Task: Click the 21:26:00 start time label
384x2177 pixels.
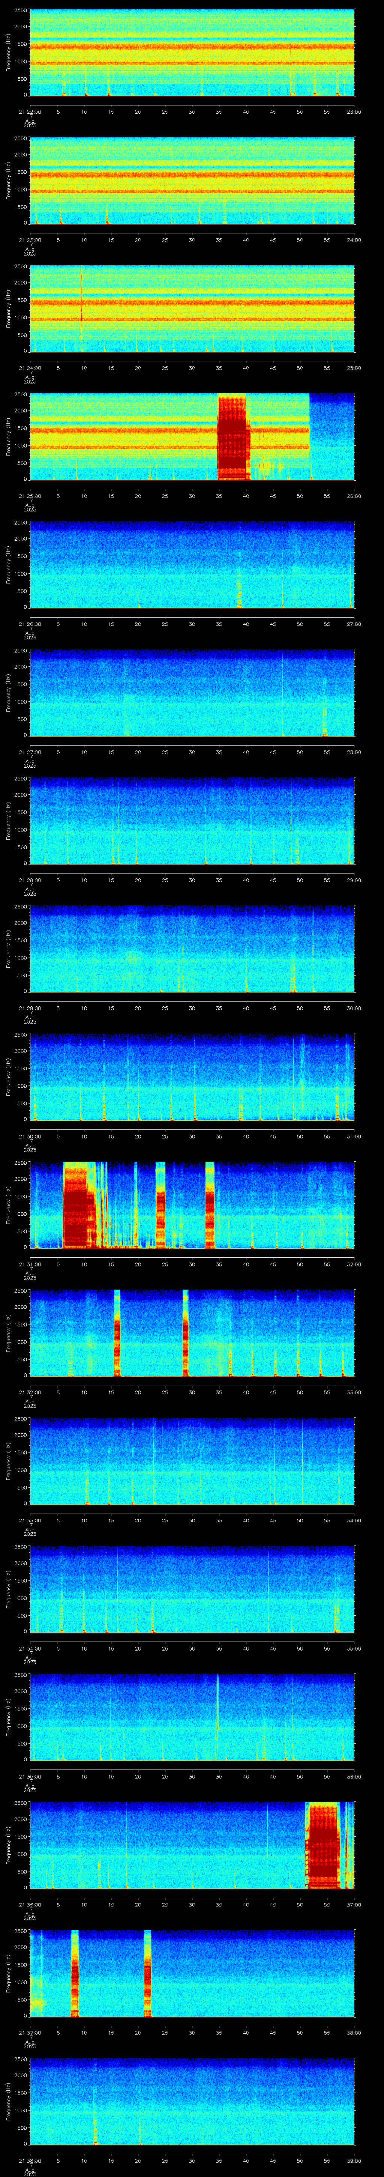Action: (x=30, y=624)
